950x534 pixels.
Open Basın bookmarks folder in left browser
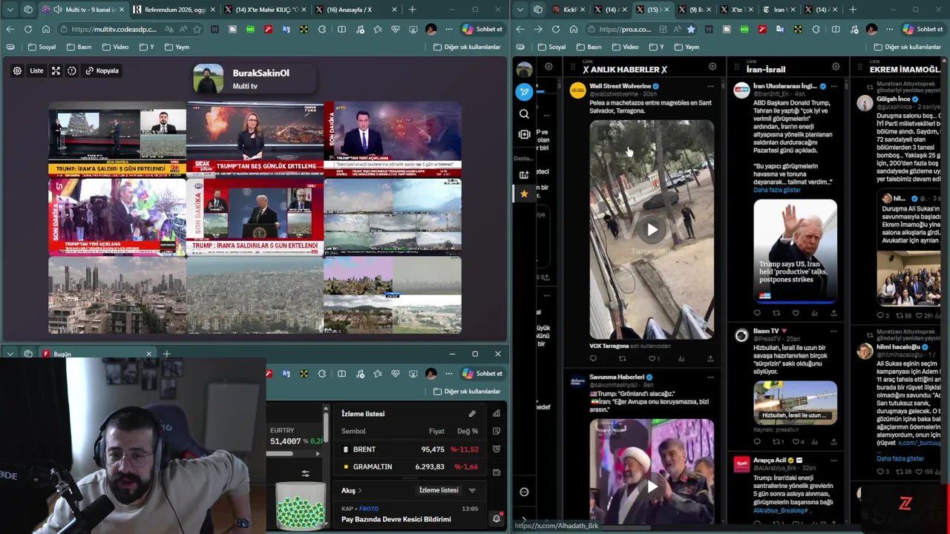[x=79, y=47]
